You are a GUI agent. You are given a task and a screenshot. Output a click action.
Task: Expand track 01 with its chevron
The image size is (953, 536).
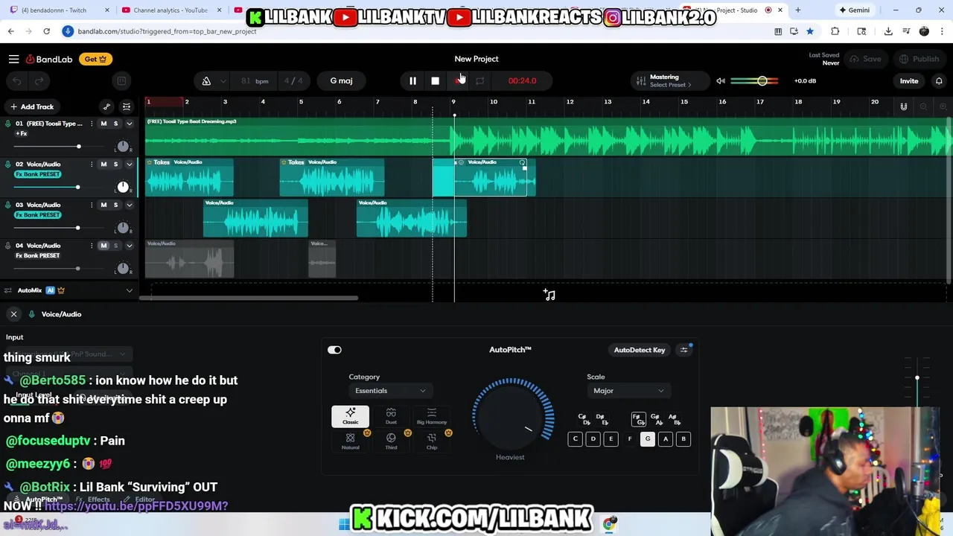(129, 124)
